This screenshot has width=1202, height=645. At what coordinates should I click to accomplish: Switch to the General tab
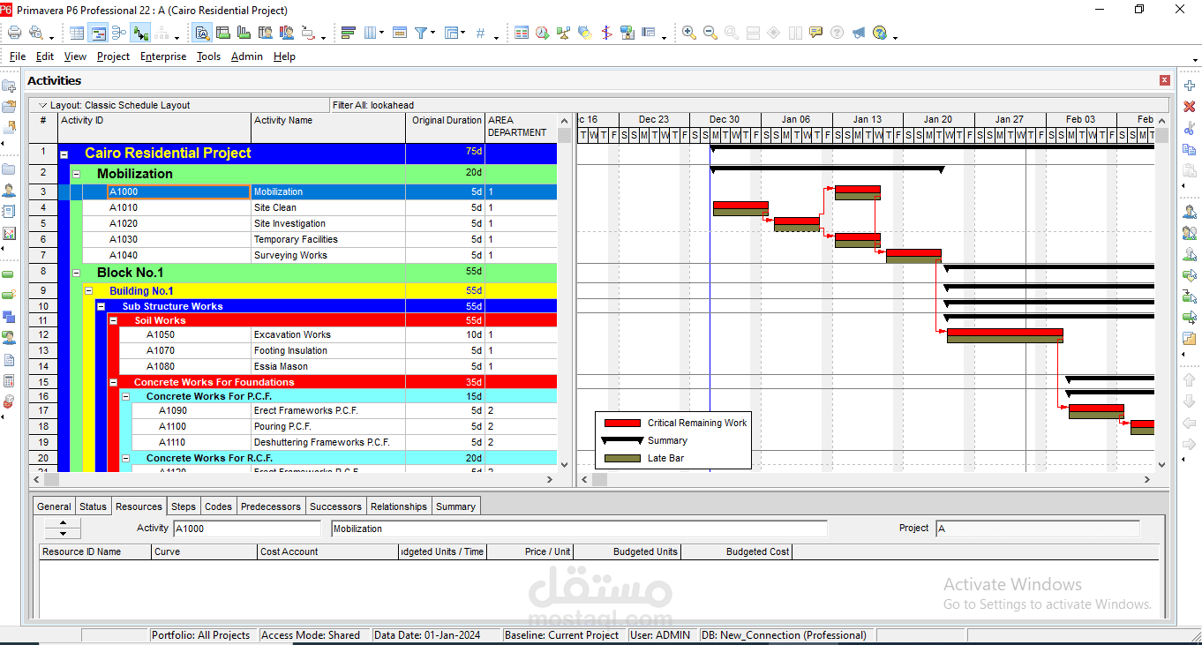point(54,506)
